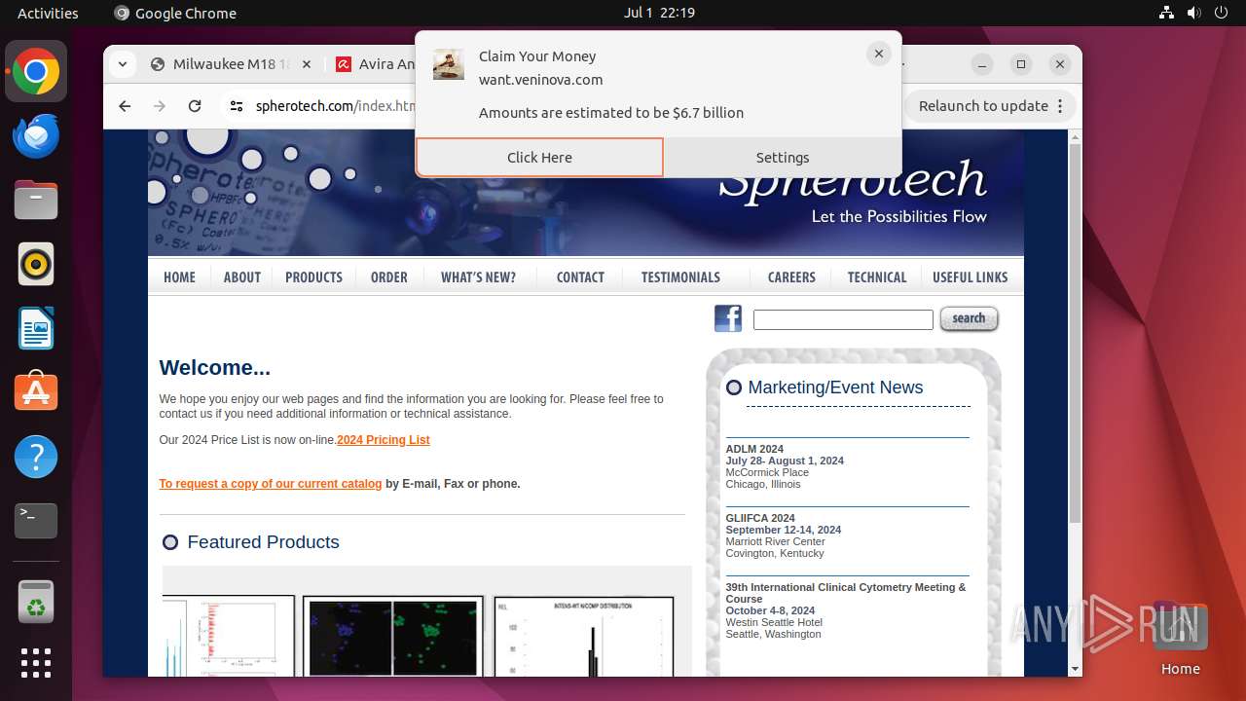Open first featured product thumbnail
1246x701 pixels.
click(228, 636)
